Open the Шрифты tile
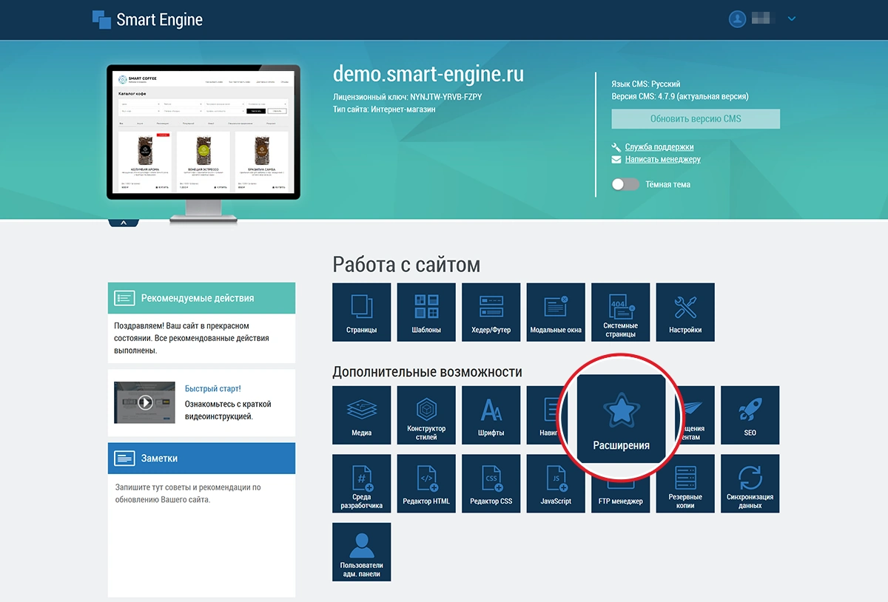This screenshot has width=888, height=602. [x=491, y=415]
